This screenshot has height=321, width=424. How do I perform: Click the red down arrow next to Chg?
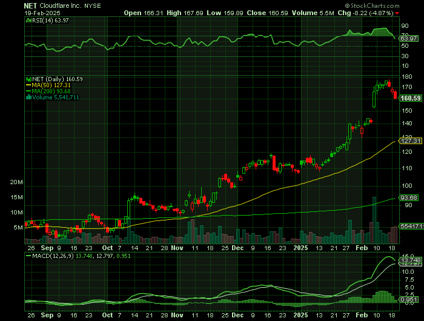[397, 13]
